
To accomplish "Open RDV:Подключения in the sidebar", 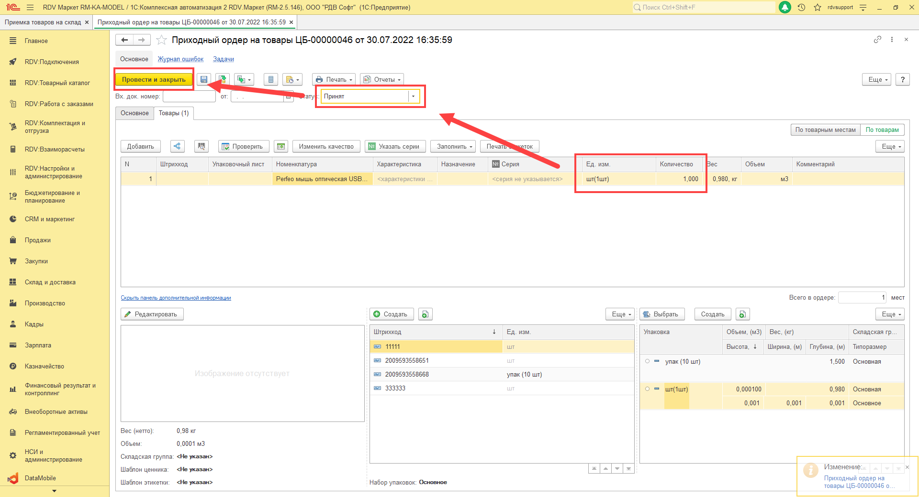I will coord(52,62).
